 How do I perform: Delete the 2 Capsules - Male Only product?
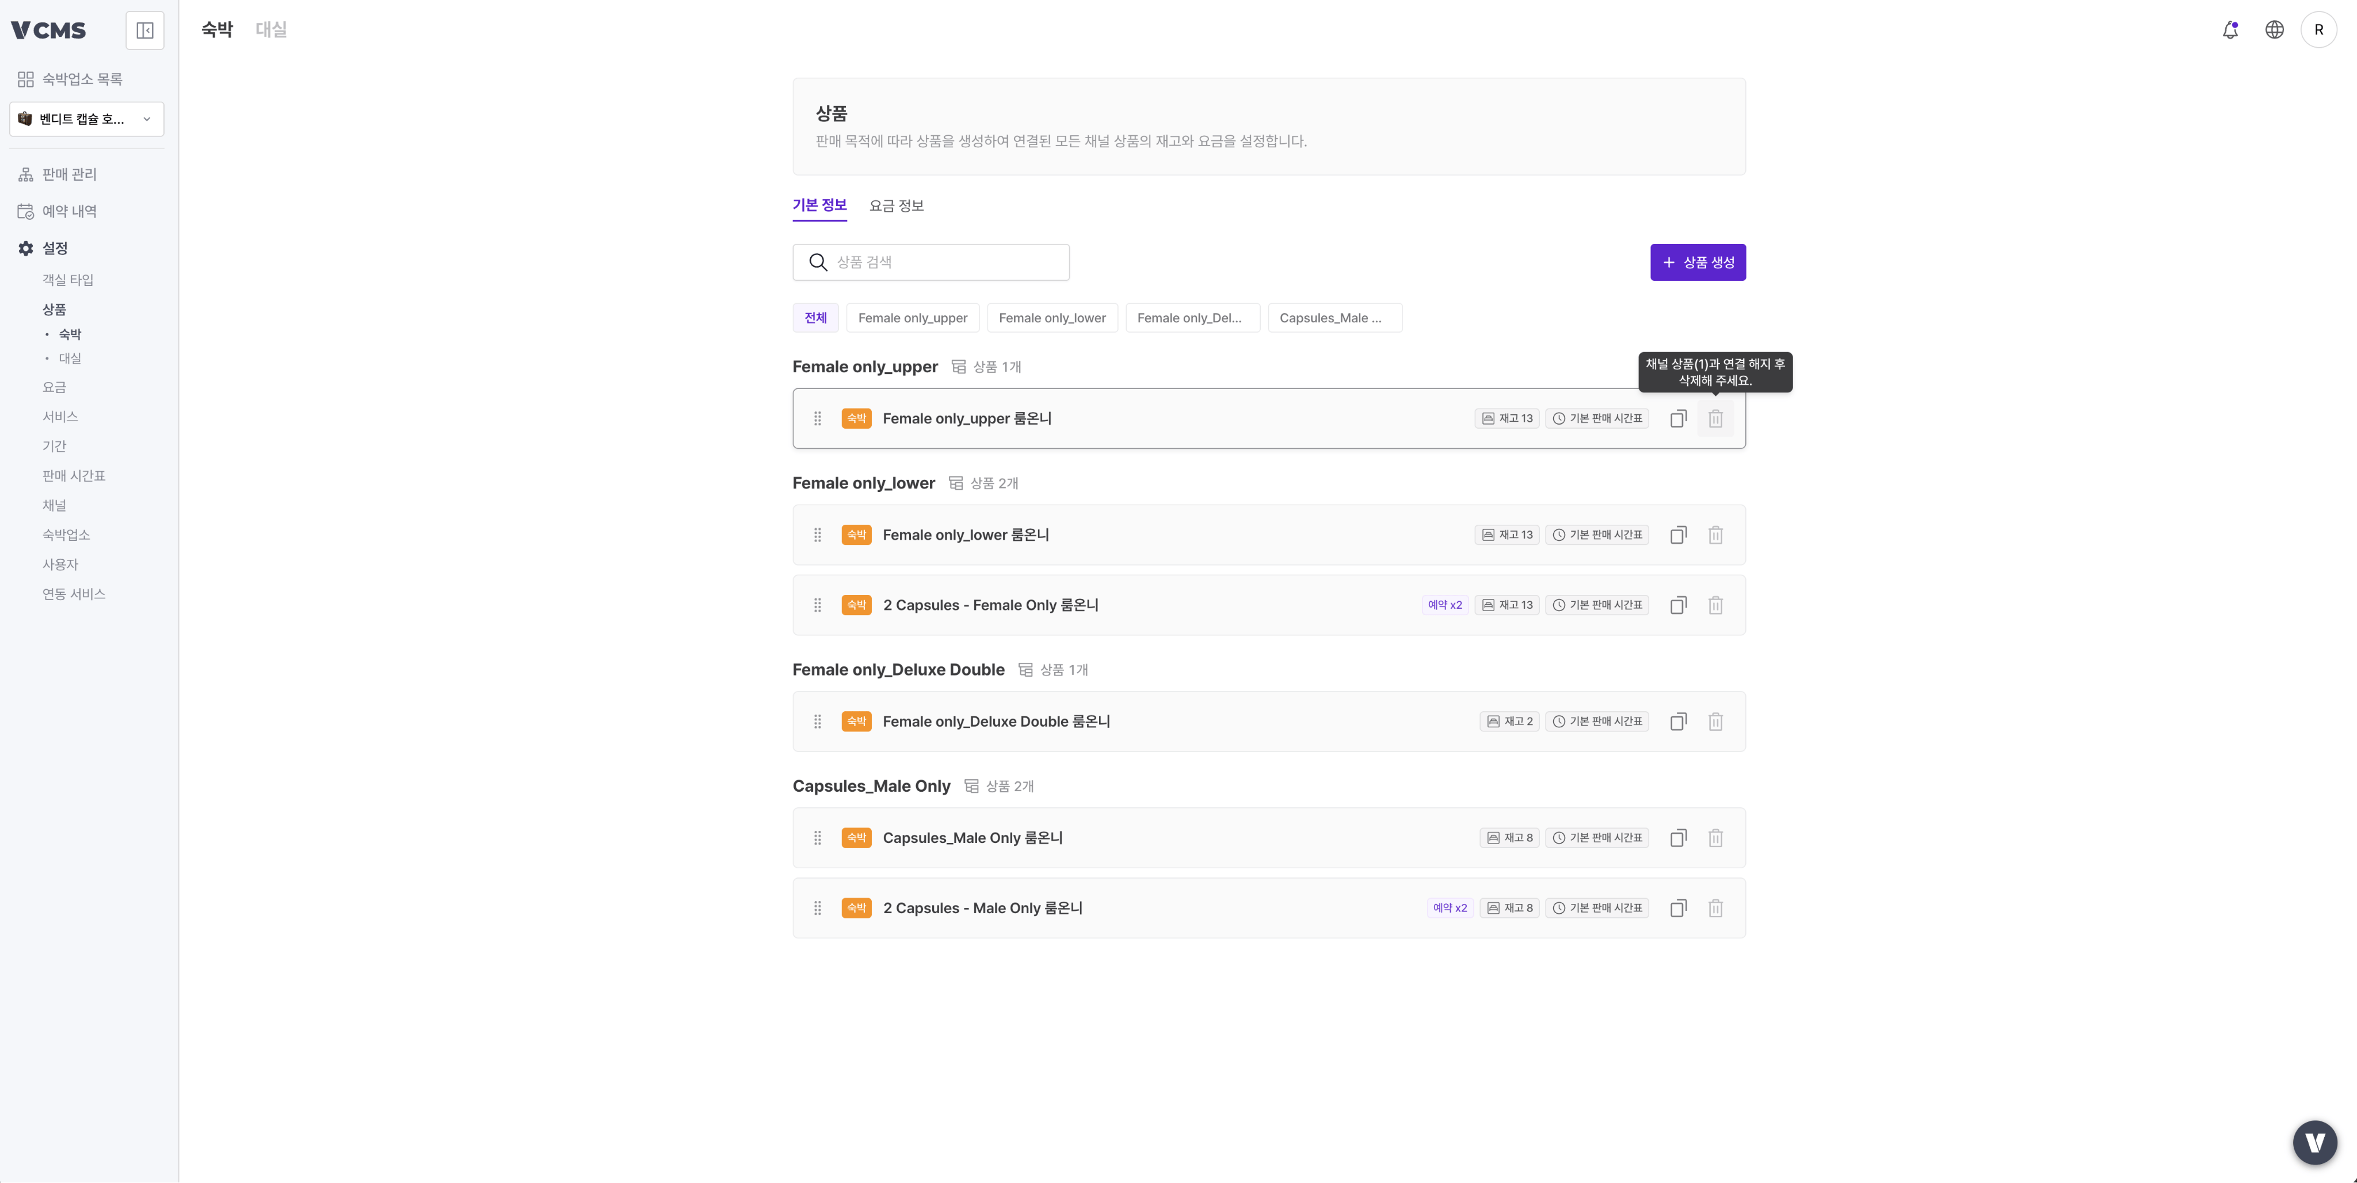(x=1715, y=909)
